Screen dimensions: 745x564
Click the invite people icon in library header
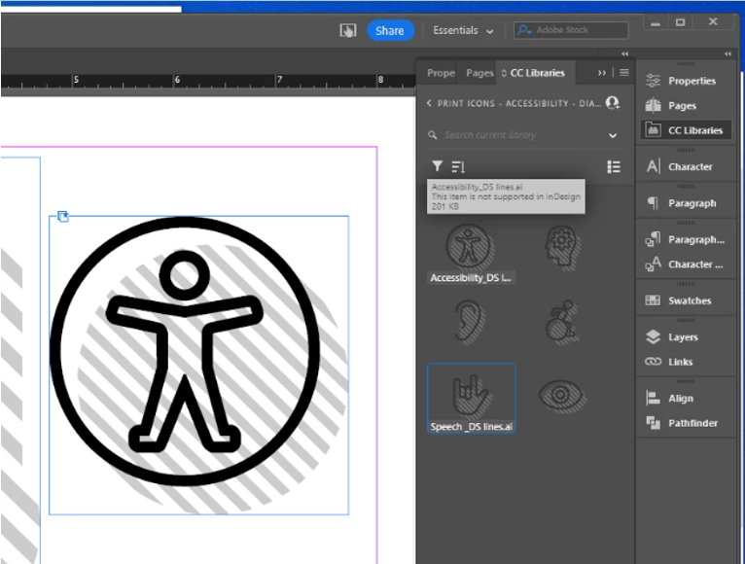[613, 103]
